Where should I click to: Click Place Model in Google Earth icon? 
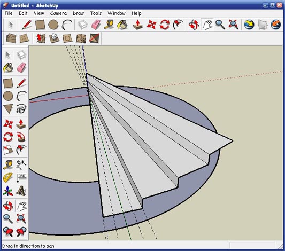click(x=276, y=25)
